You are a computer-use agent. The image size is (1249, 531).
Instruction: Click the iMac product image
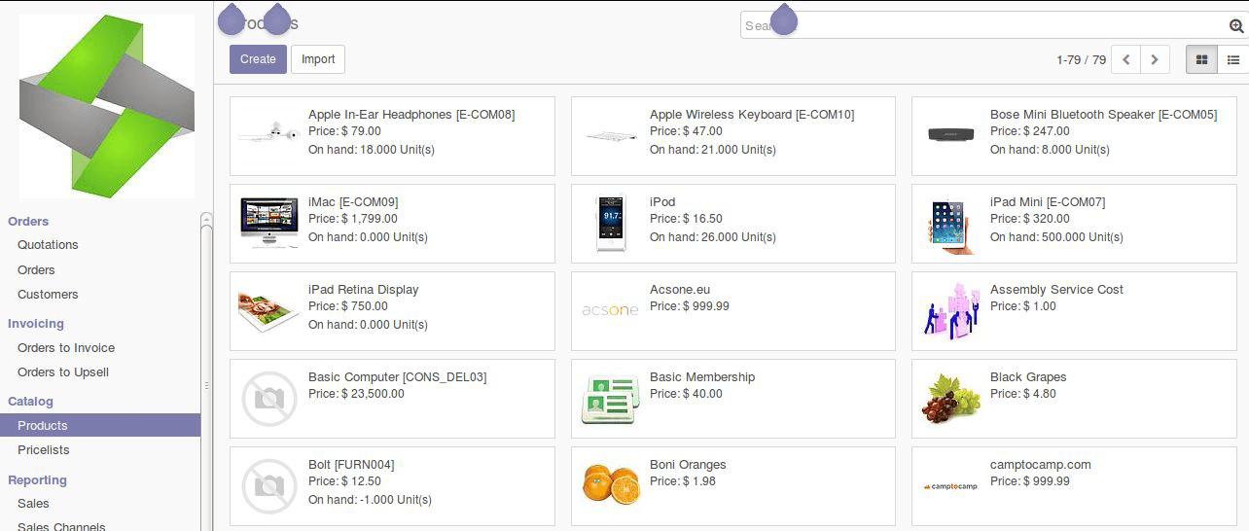click(268, 223)
